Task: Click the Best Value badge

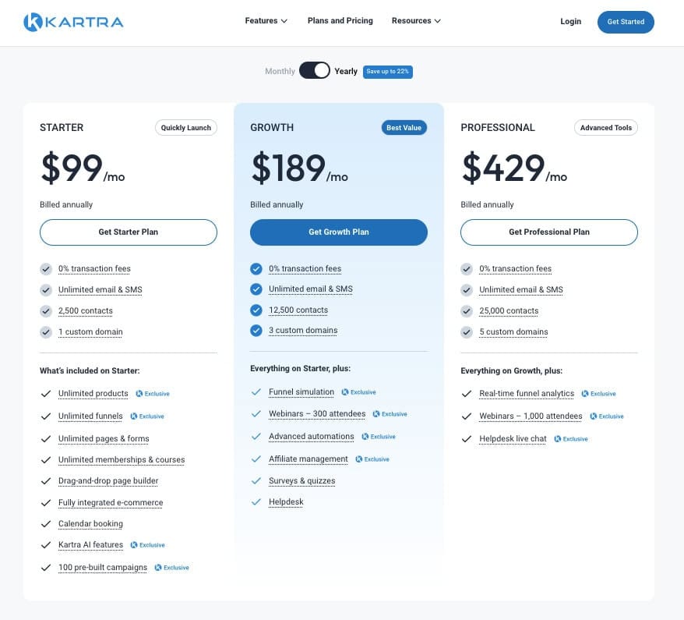Action: click(x=404, y=127)
